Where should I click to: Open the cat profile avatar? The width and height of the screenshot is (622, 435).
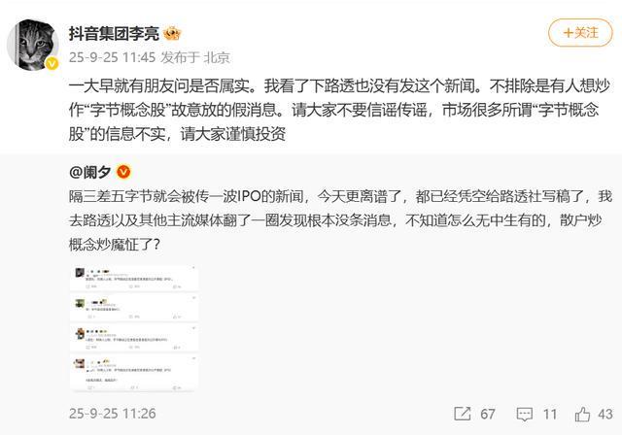click(x=32, y=45)
